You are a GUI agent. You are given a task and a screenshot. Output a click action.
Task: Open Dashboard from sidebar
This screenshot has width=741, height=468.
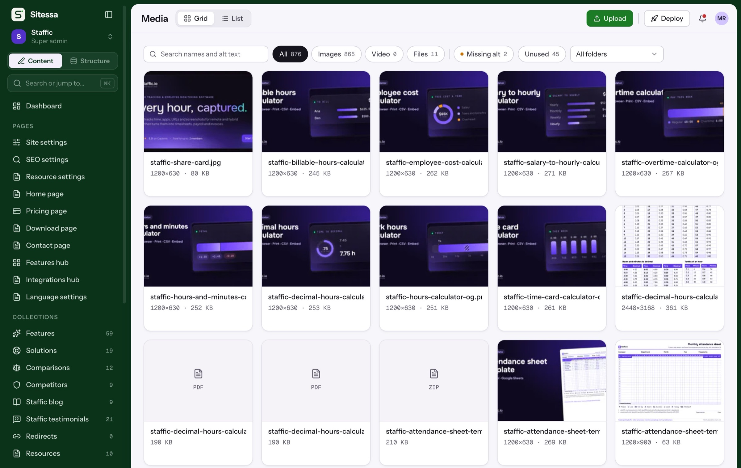62,106
